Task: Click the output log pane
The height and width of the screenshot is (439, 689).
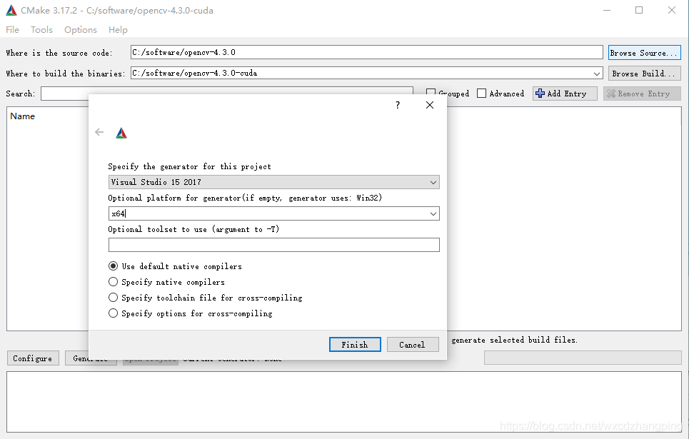Action: click(344, 402)
